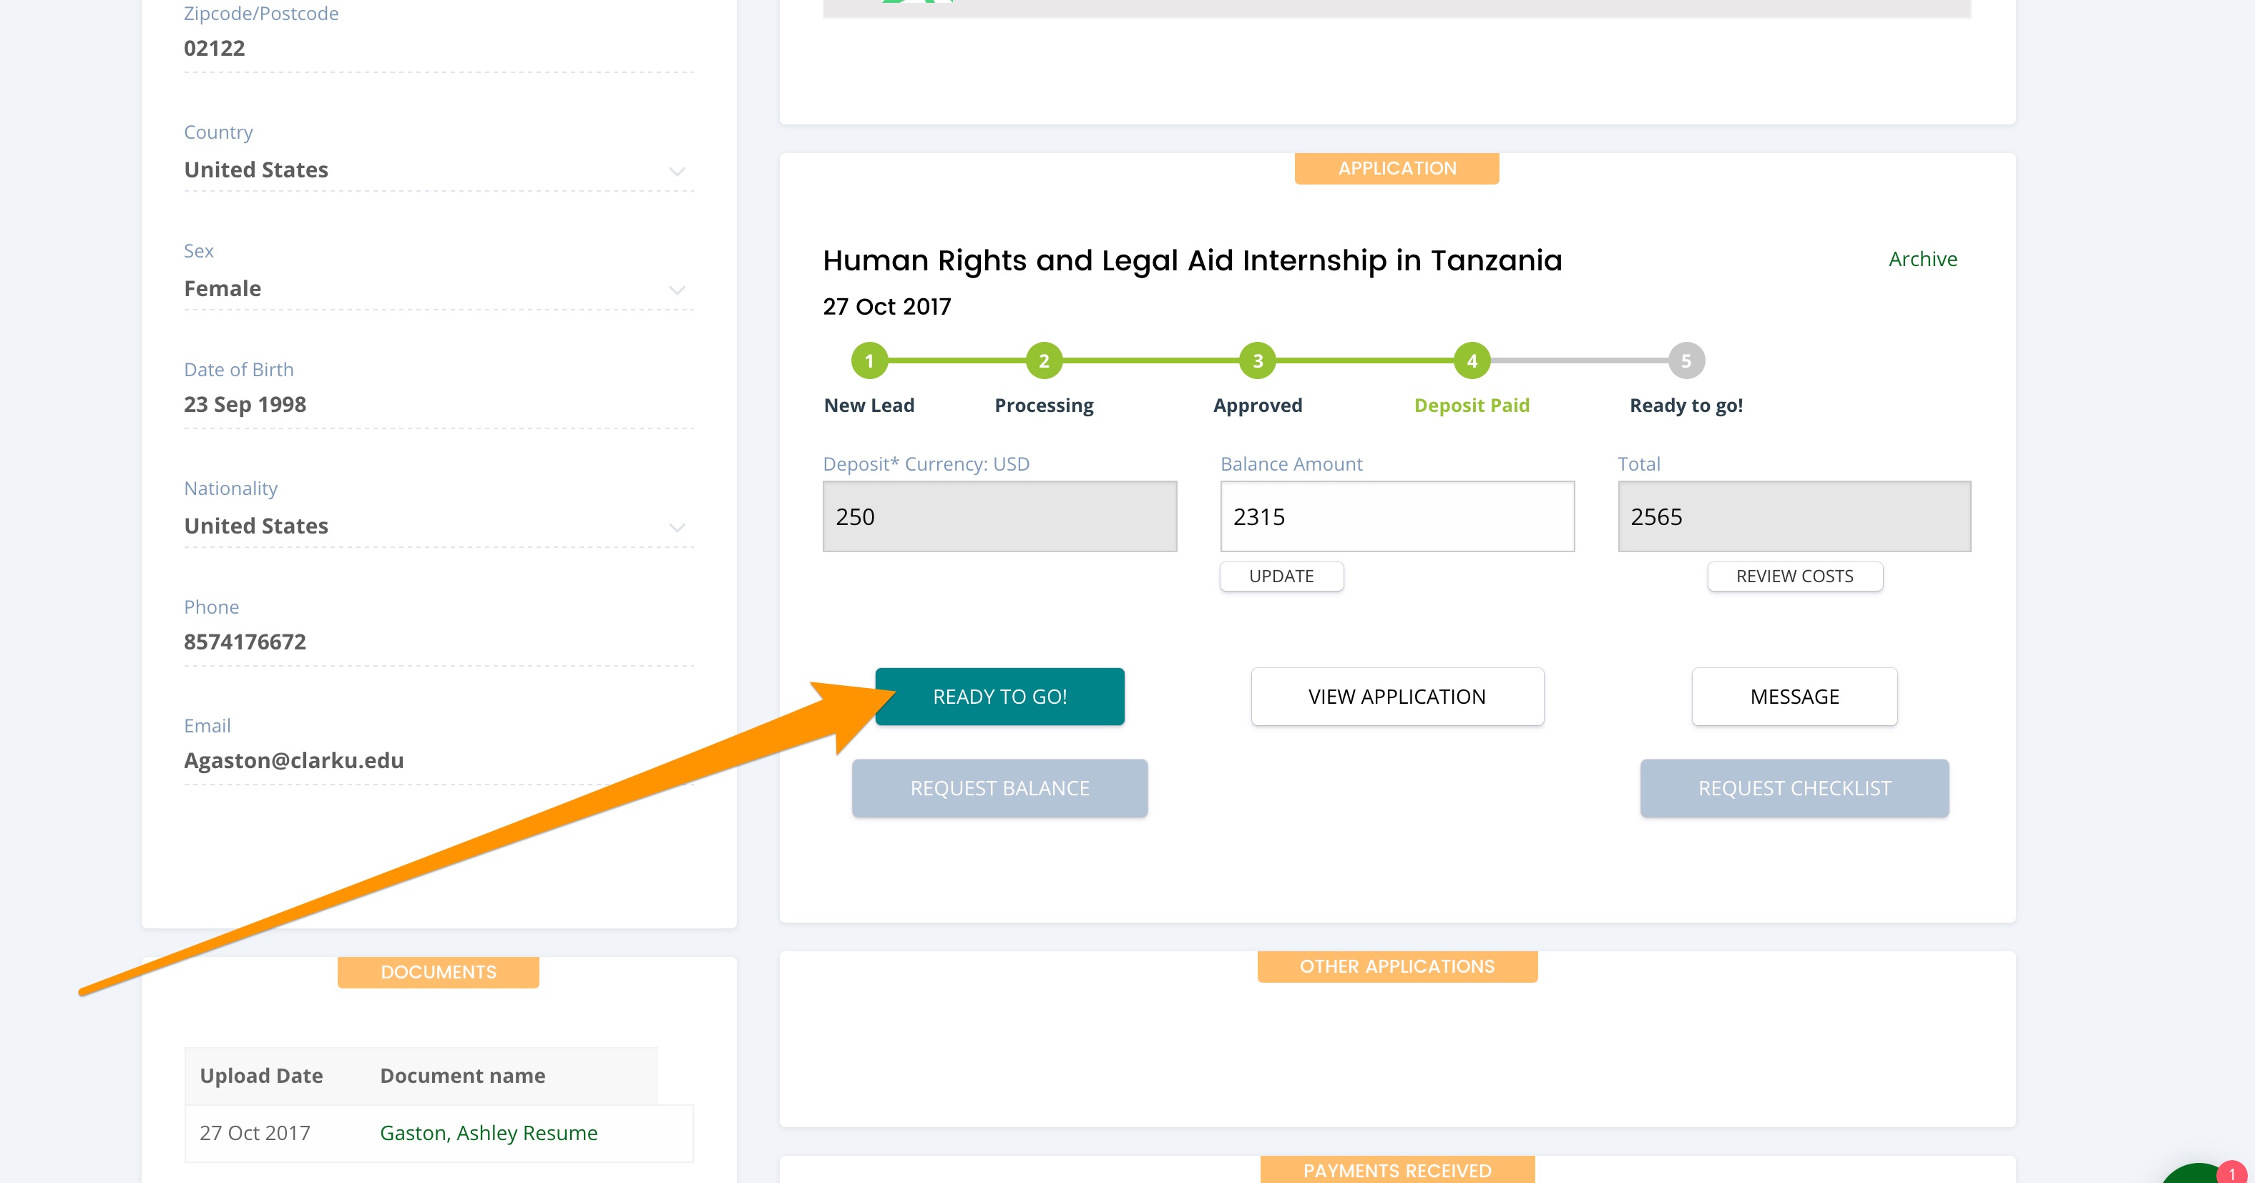This screenshot has height=1183, width=2255.
Task: Click the step 3 Approved circle
Action: (x=1257, y=360)
